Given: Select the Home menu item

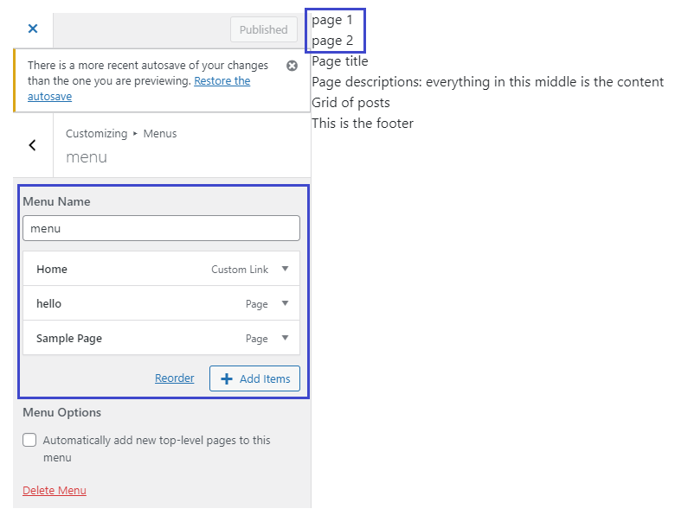Looking at the screenshot, I should point(52,269).
